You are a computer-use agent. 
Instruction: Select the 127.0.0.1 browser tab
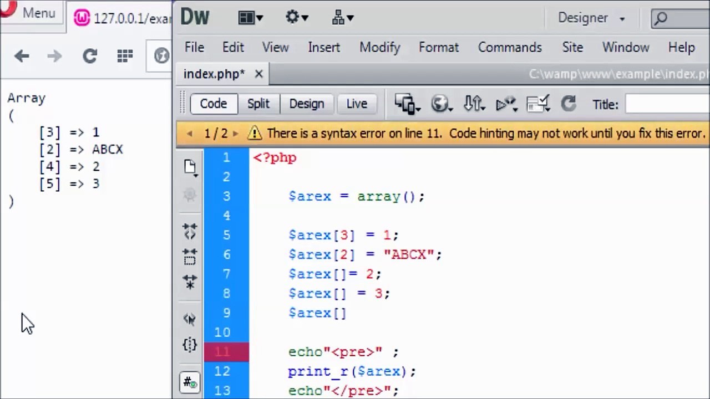(123, 18)
